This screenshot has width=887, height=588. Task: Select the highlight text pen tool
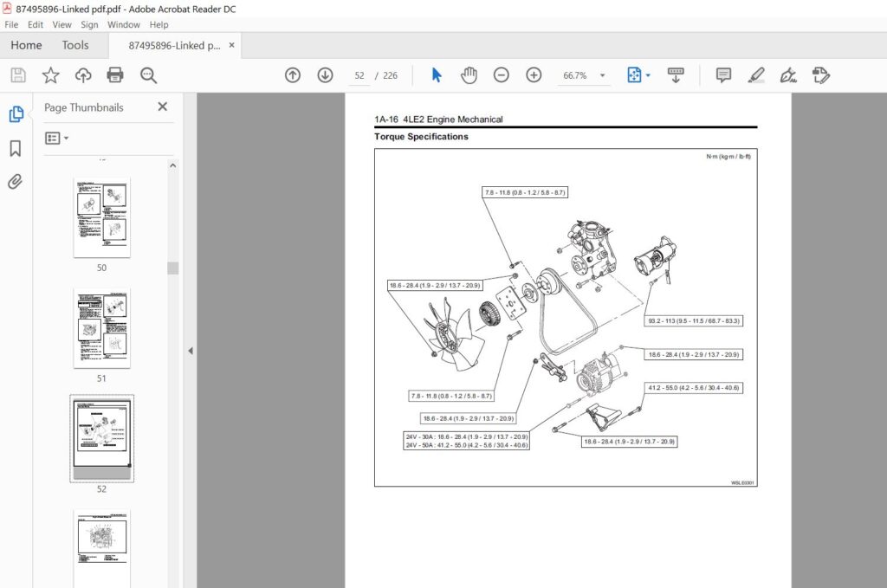tap(755, 75)
